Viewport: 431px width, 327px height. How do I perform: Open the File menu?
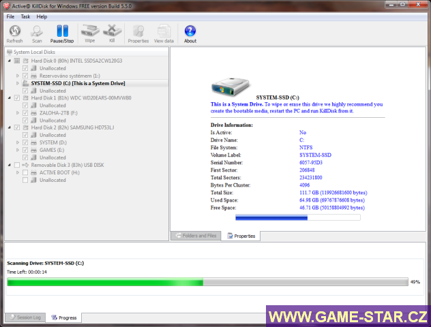tap(10, 17)
